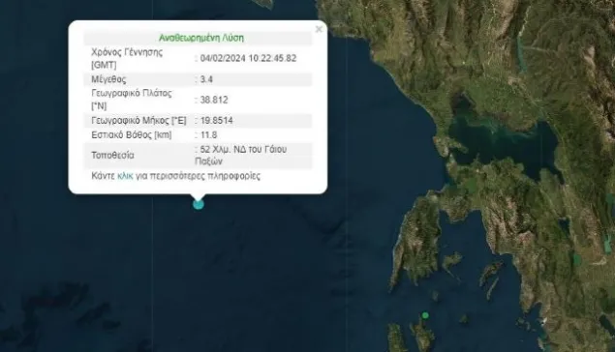Click the focal depth value 11.8

[x=208, y=135]
